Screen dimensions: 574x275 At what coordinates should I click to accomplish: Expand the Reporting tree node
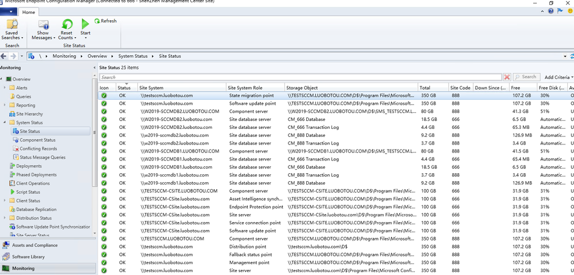click(x=5, y=105)
